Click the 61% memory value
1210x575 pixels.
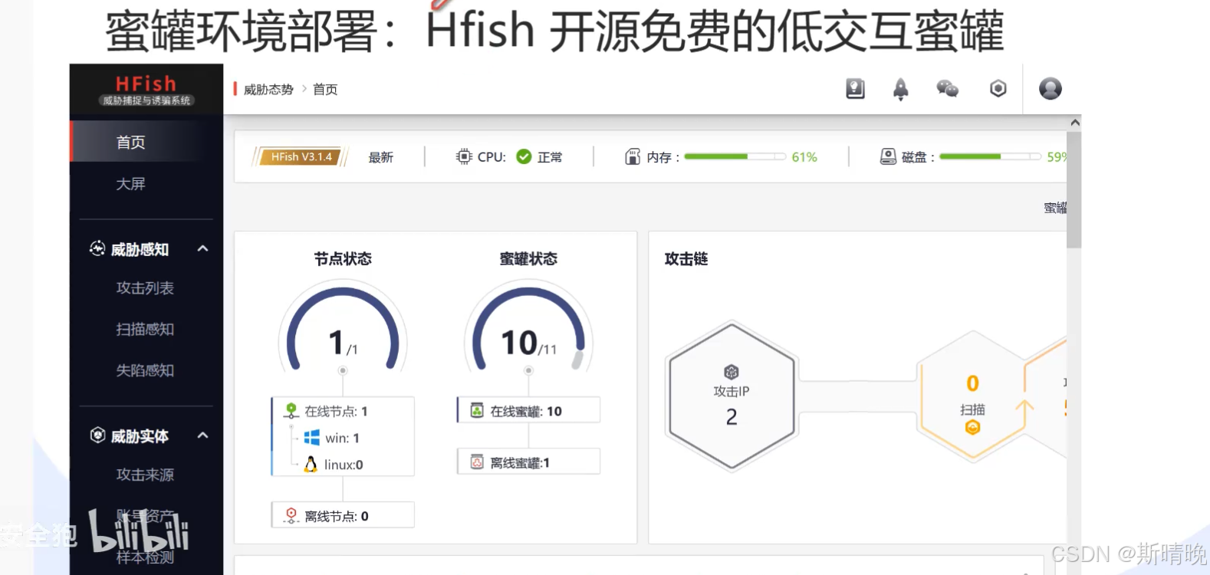point(804,157)
